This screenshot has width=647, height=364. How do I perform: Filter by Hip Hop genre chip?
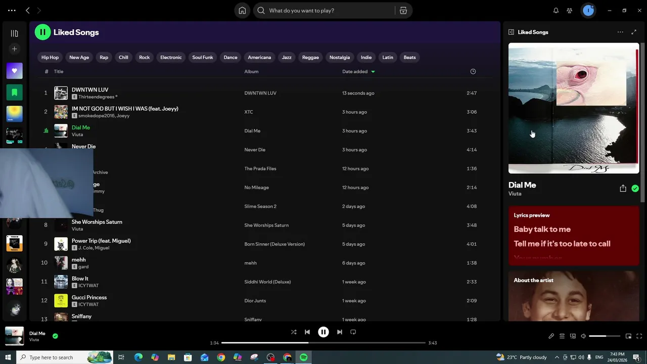tap(50, 57)
